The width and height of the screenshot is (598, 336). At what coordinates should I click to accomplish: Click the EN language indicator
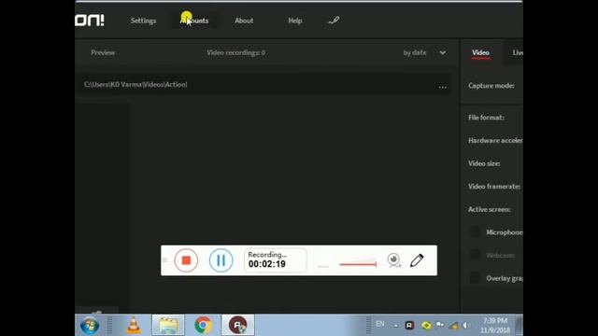[380, 324]
